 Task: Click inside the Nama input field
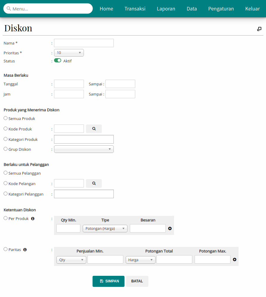click(84, 43)
